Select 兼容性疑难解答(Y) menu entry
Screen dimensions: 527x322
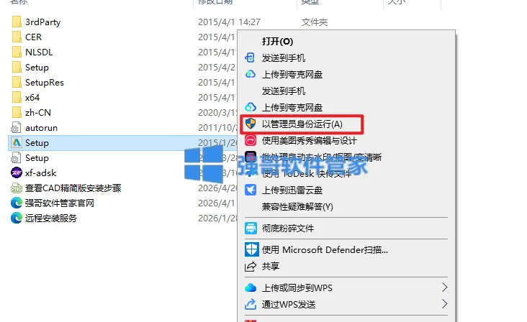pos(297,206)
